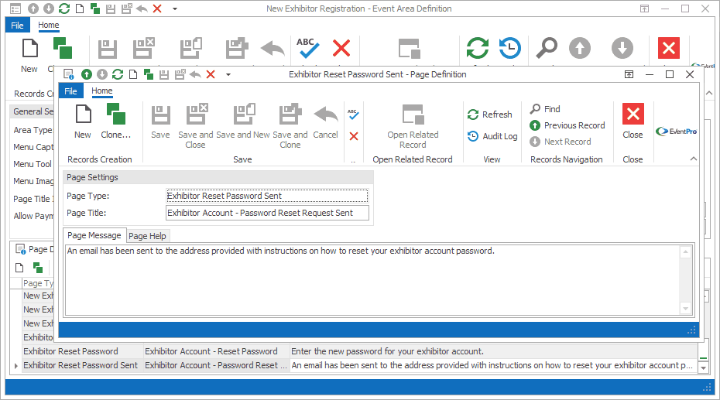Image resolution: width=720 pixels, height=400 pixels.
Task: Click the gray down arrow in Page Definition title bar
Action: (102, 74)
